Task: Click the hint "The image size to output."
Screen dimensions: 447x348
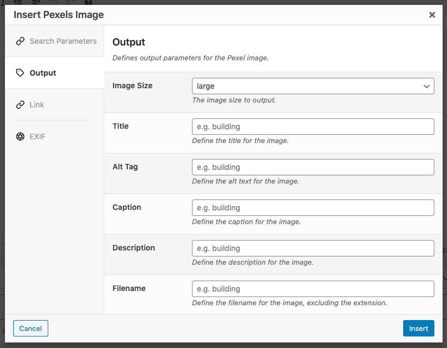Action: pyautogui.click(x=234, y=100)
